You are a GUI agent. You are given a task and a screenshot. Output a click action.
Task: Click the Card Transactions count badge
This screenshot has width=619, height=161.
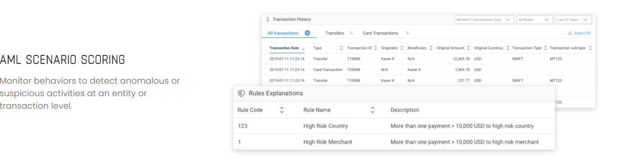(407, 33)
